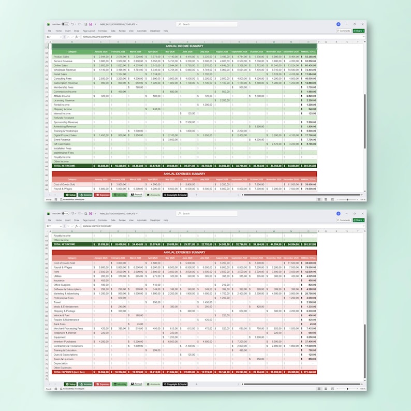
Task: Open Copyright & Social sheet in upper window
Action: coord(175,195)
